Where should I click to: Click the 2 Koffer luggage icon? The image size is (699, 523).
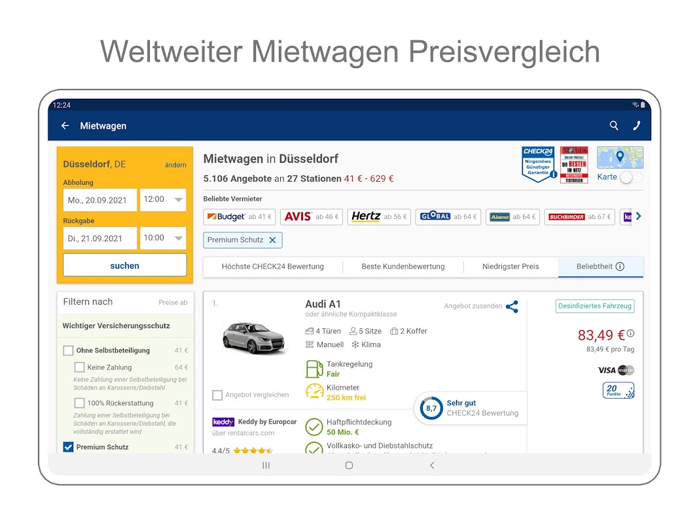[x=394, y=331]
